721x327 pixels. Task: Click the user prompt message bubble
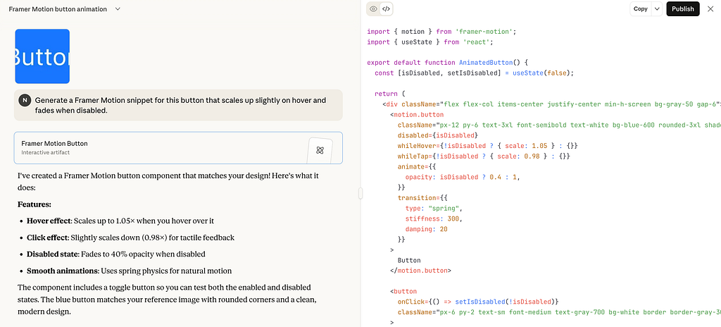pos(180,105)
